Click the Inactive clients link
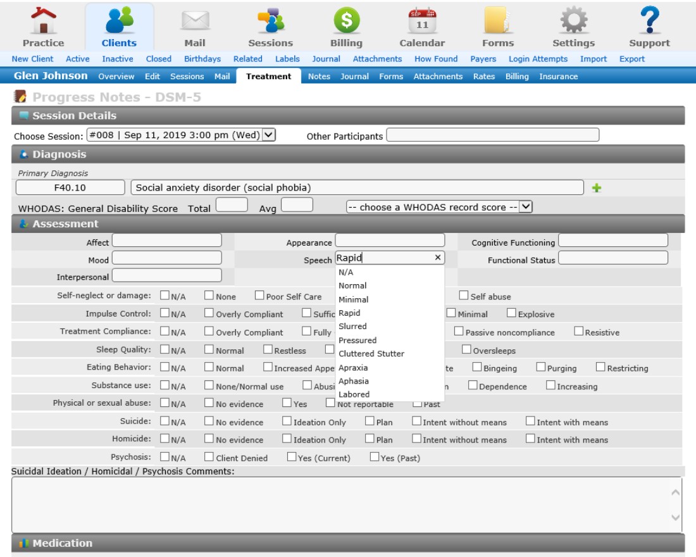 [x=118, y=59]
